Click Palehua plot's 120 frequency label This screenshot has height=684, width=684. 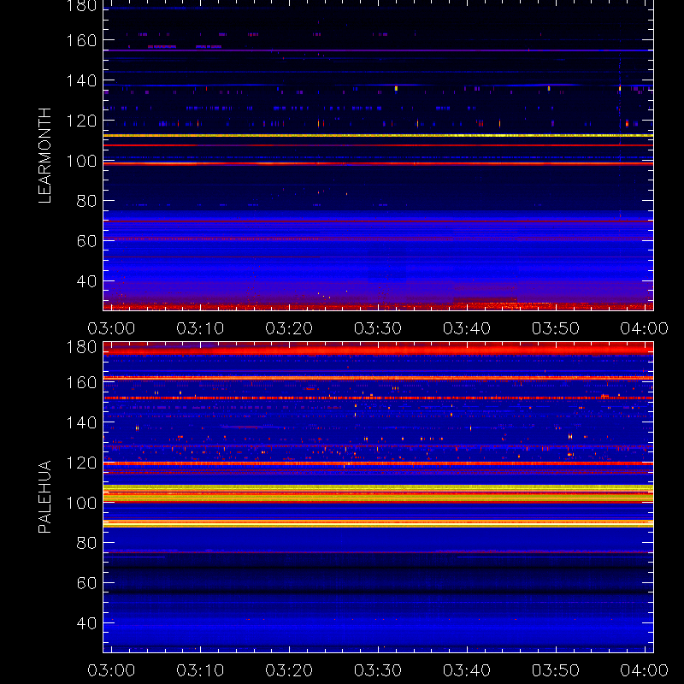point(81,463)
